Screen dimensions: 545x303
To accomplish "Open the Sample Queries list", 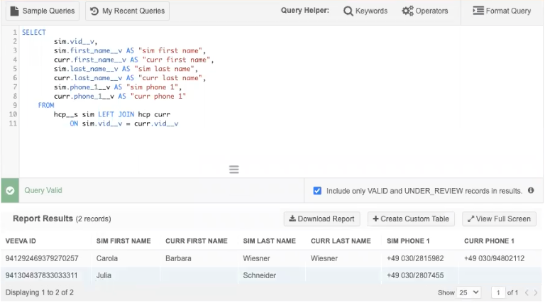I will (x=43, y=11).
